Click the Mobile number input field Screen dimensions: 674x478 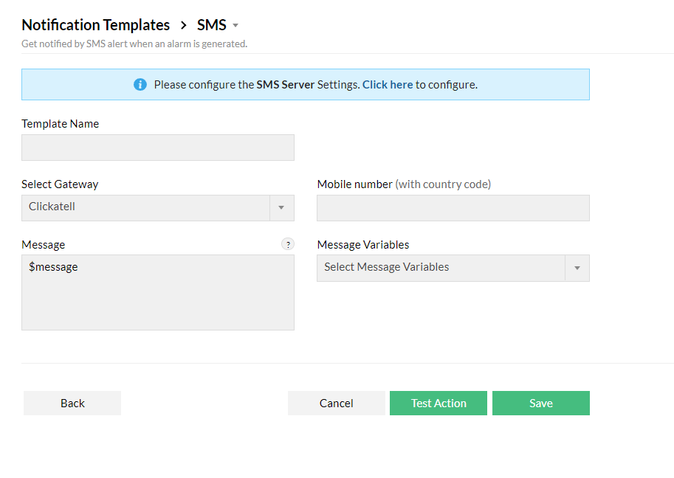tap(453, 207)
